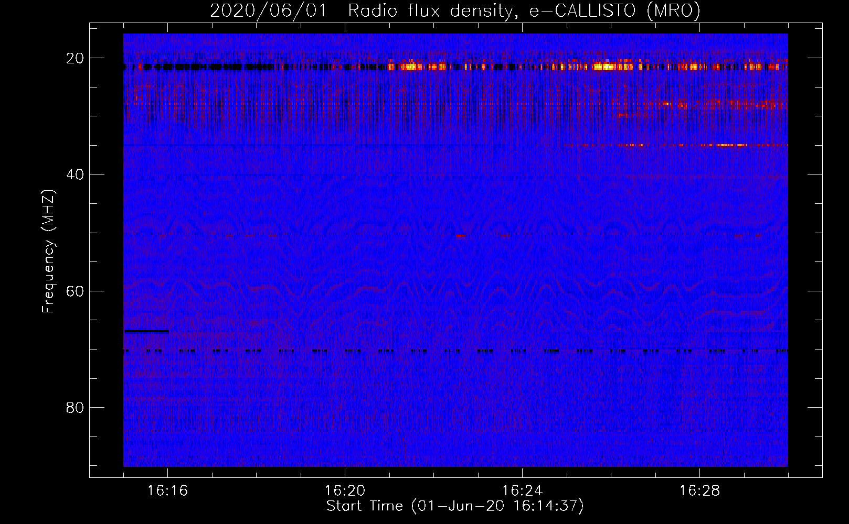Click the bright orange streak at 35 MHz near 16:28:30
This screenshot has width=849, height=524.
(x=732, y=145)
